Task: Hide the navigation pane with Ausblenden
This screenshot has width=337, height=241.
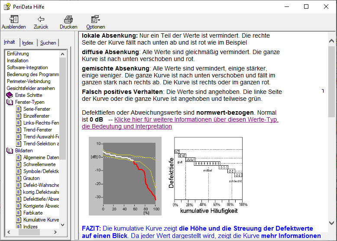Action: (x=14, y=22)
